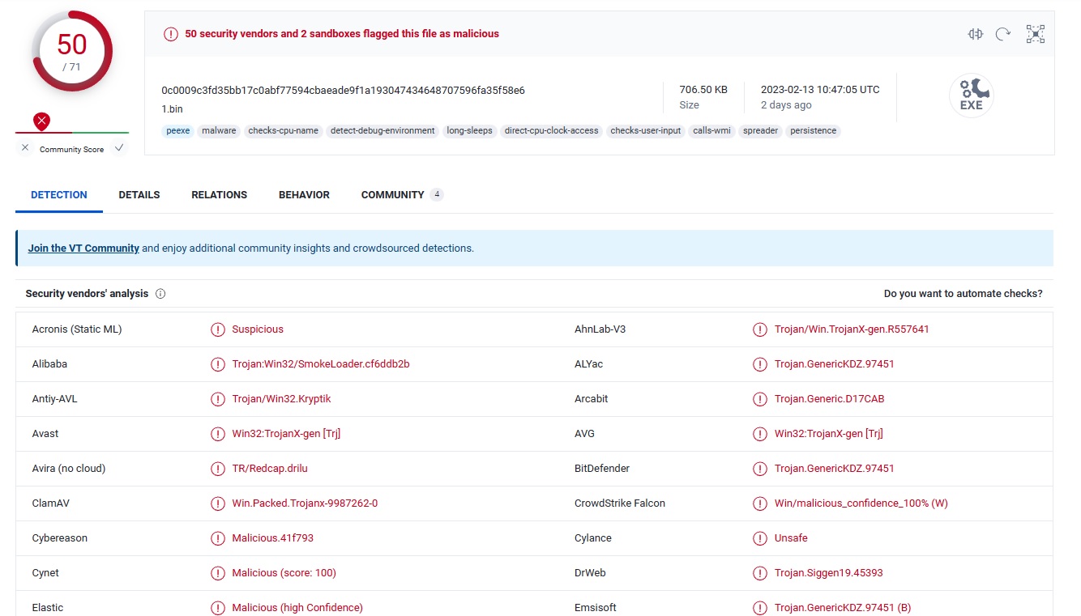
Task: Select the checks-cpu-name tag
Action: pyautogui.click(x=284, y=130)
